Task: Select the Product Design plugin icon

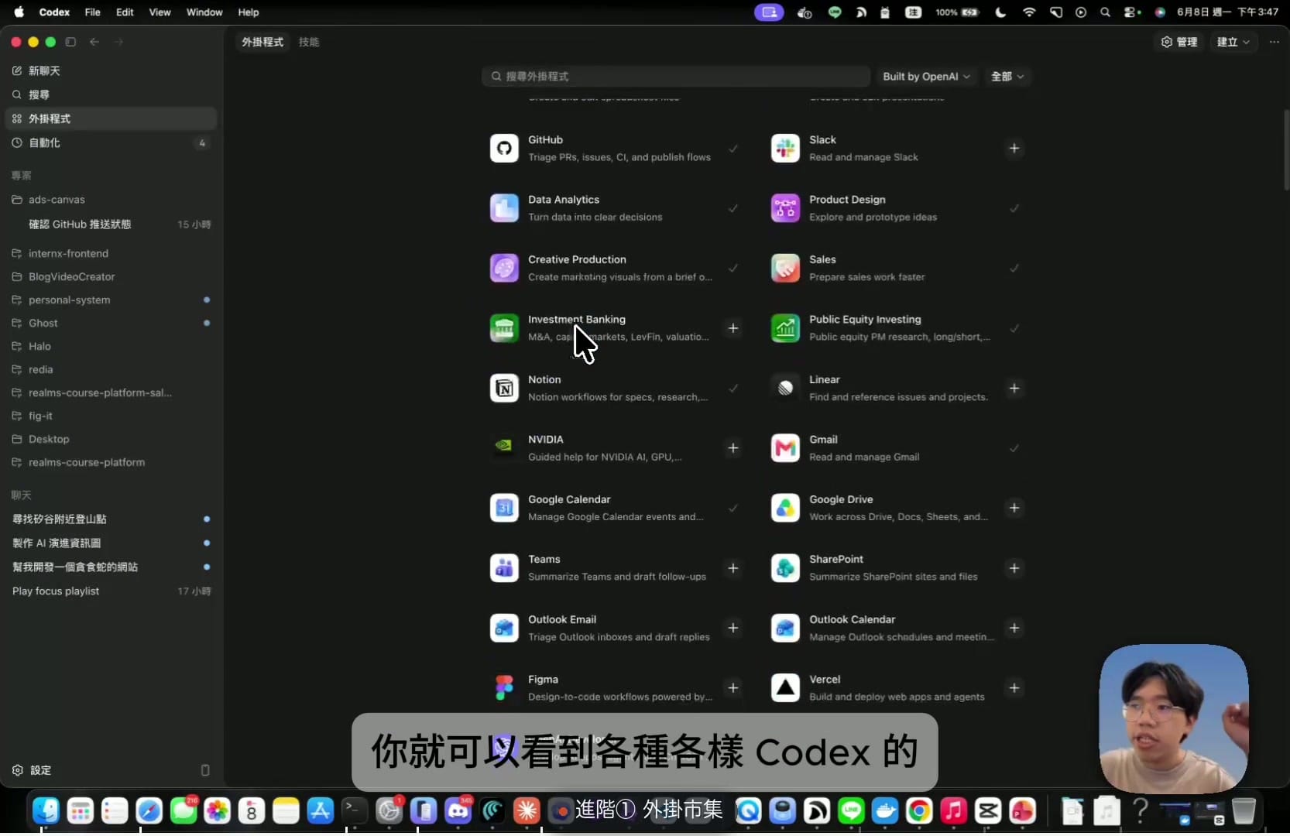Action: point(785,208)
